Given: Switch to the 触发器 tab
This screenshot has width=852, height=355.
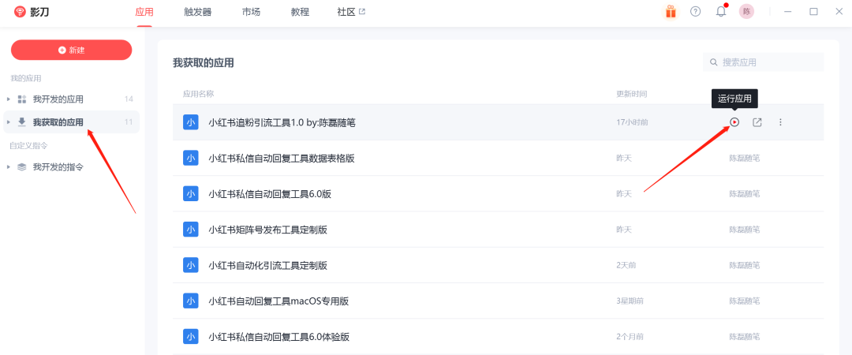Looking at the screenshot, I should 198,12.
